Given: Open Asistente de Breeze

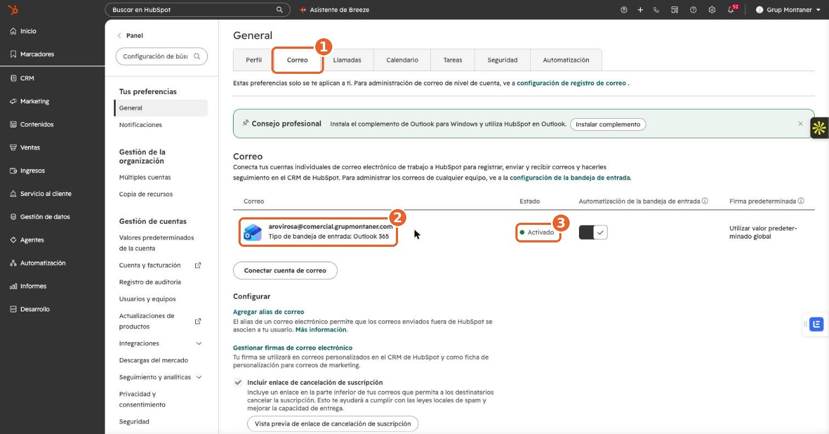Looking at the screenshot, I should [334, 10].
